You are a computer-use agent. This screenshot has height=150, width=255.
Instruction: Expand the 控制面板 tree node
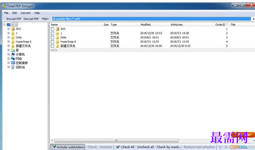click(x=9, y=63)
